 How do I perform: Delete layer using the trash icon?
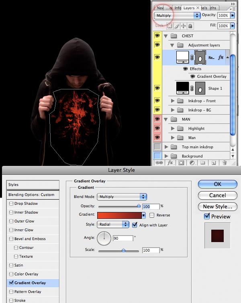pyautogui.click(x=225, y=163)
